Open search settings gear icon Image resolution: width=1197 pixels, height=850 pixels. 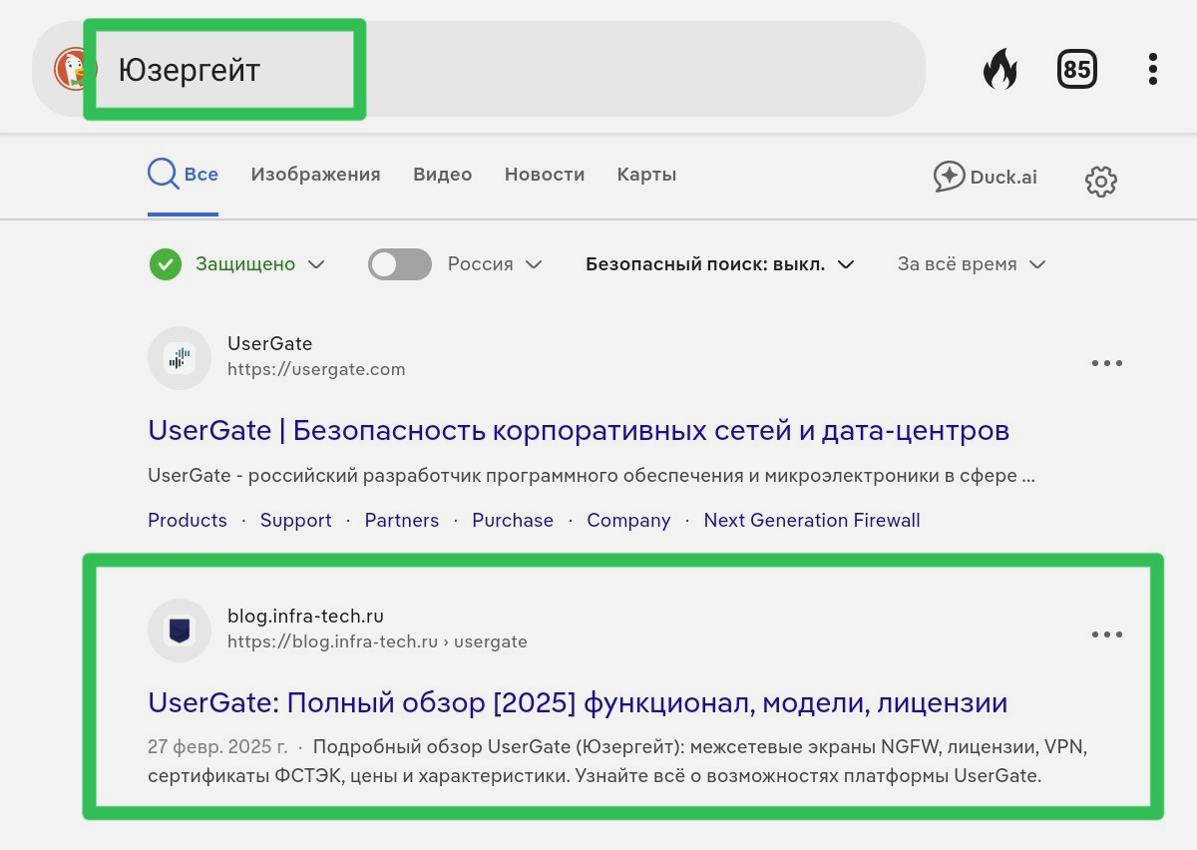tap(1100, 182)
